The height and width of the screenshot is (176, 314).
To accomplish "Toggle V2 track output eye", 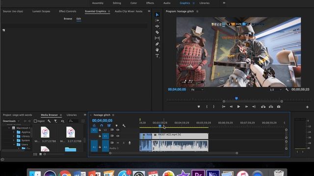I will click(118, 130).
